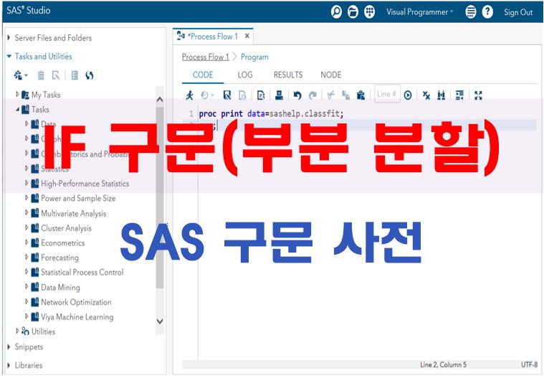Open the Visual Programmer perspective dropdown
The width and height of the screenshot is (544, 376).
(420, 12)
